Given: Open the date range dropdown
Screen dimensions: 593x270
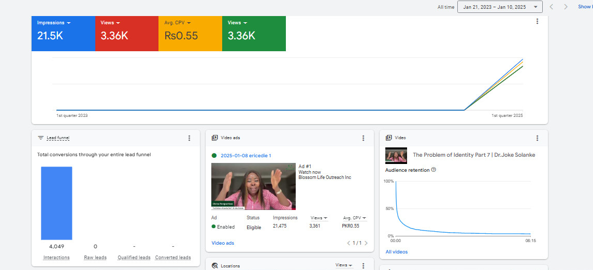Looking at the screenshot, I should click(500, 7).
